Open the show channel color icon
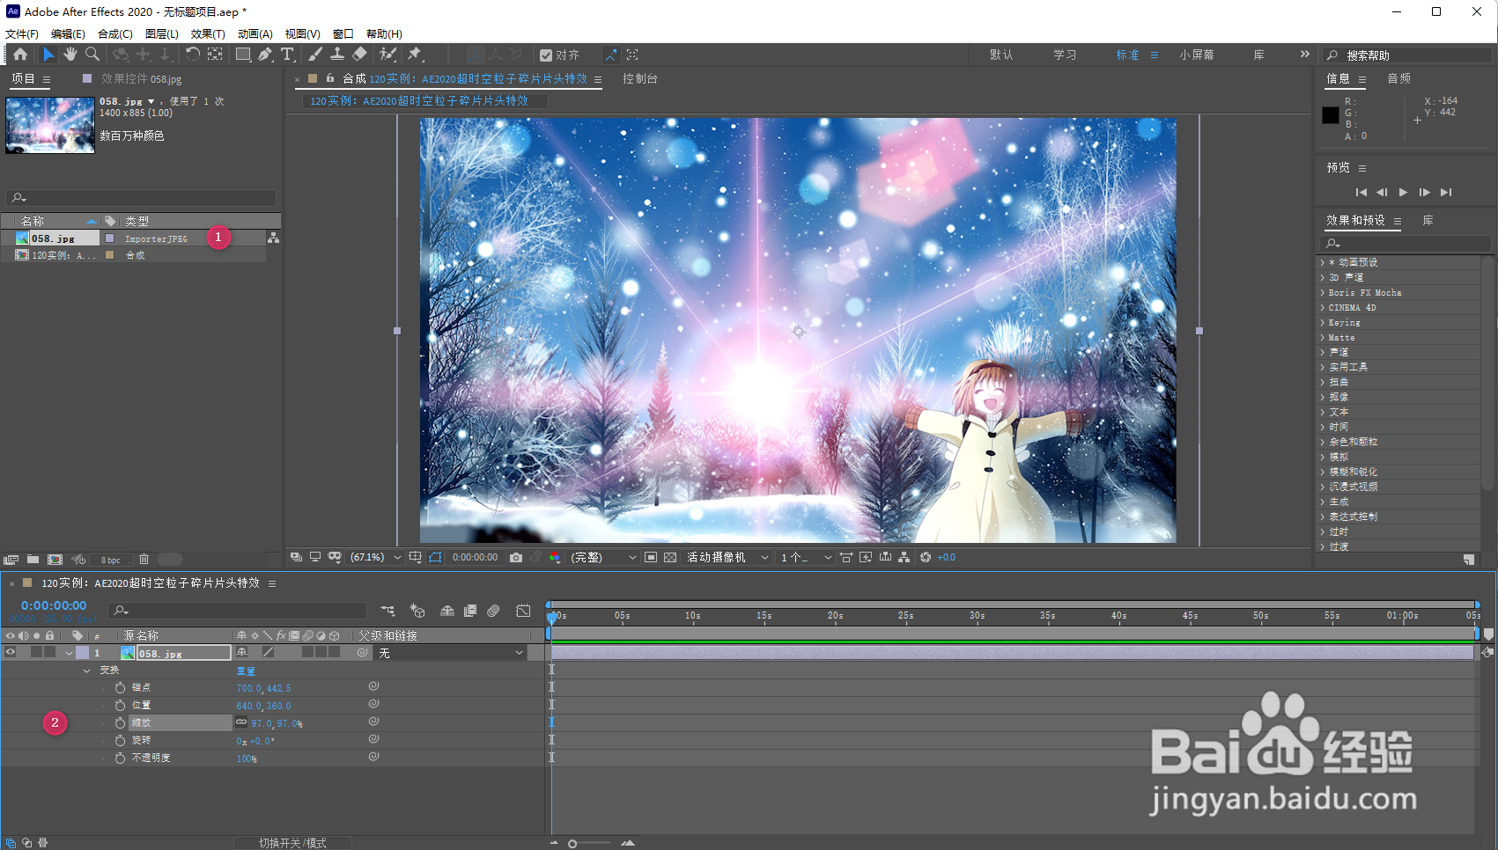 coord(555,557)
